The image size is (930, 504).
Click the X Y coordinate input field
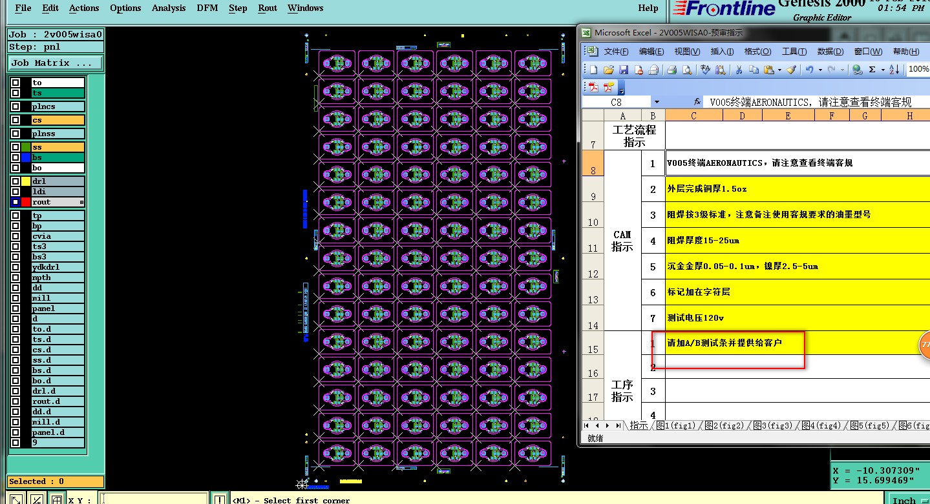point(154,499)
